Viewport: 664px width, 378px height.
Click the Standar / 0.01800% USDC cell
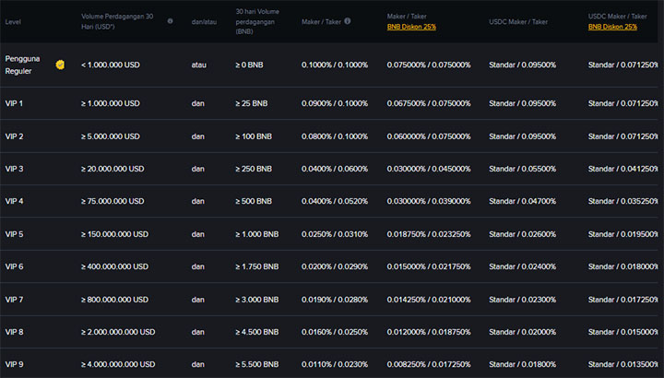tap(522, 364)
